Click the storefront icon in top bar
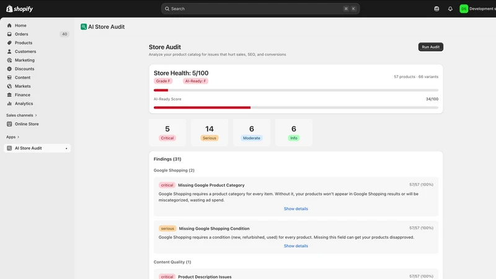This screenshot has height=279, width=496. pyautogui.click(x=436, y=9)
